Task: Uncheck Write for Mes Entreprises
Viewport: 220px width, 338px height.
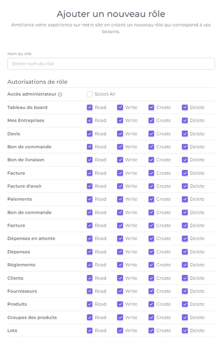Action: point(120,120)
